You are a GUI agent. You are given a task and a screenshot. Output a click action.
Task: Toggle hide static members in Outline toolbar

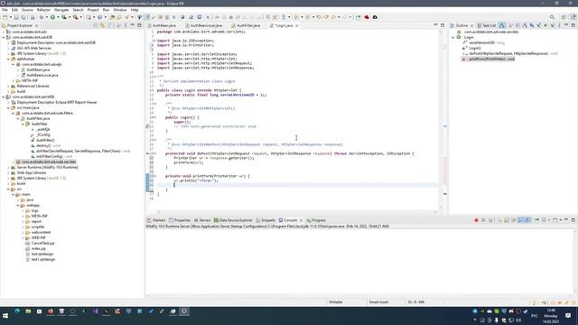click(538, 25)
